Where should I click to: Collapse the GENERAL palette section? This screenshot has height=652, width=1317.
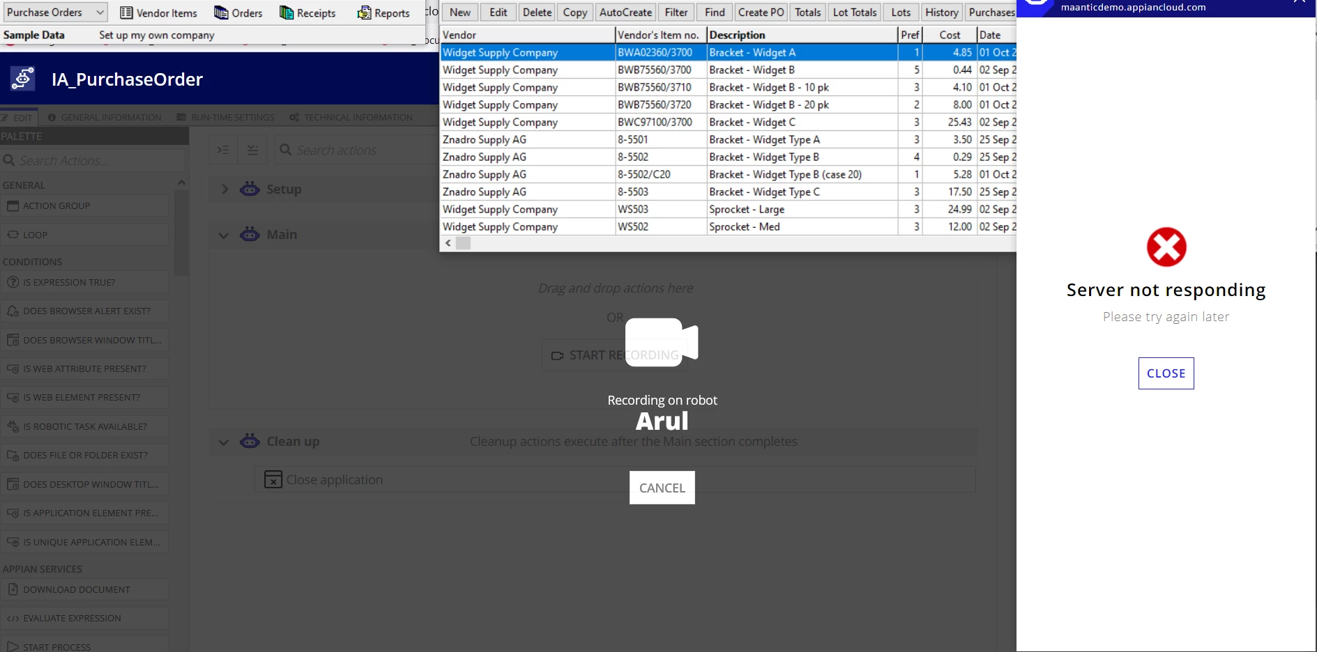(x=181, y=183)
